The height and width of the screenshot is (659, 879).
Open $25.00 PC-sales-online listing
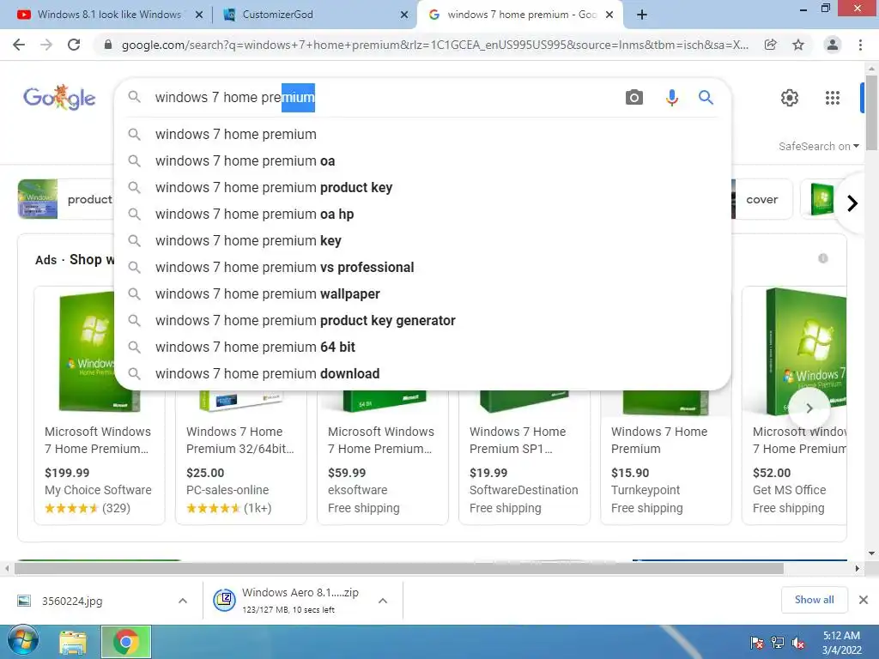pyautogui.click(x=240, y=456)
